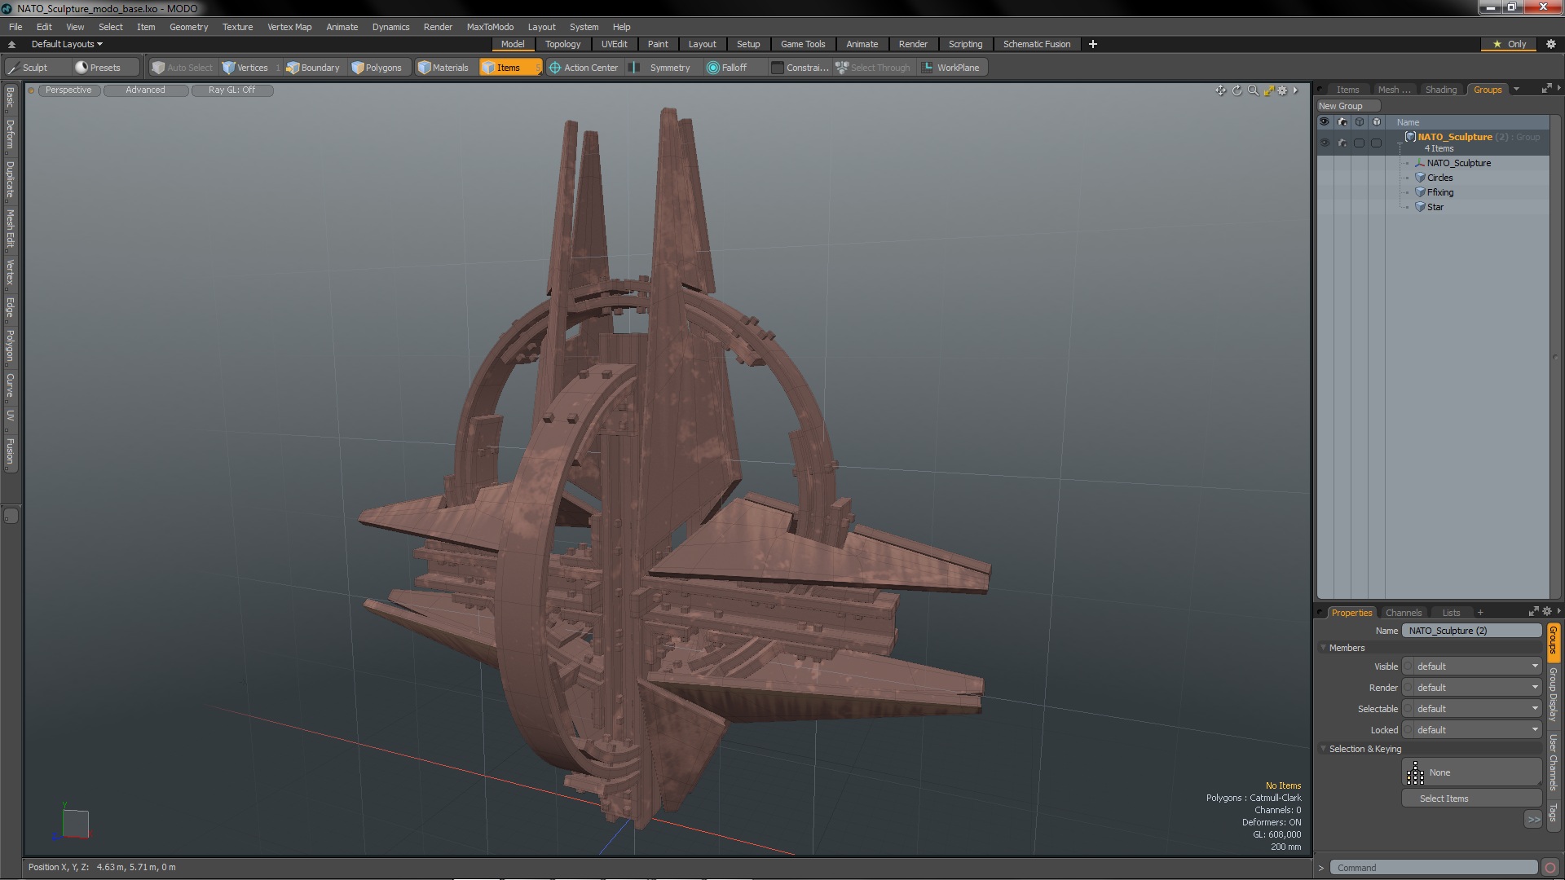Toggle visibility of NATO_Sculpture group
Viewport: 1565px width, 880px height.
pos(1325,143)
